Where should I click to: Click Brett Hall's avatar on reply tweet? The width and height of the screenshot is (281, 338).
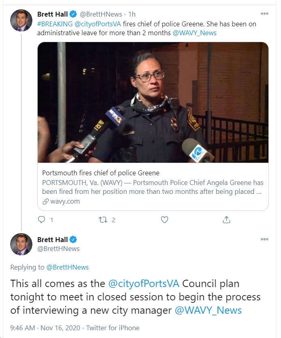(x=21, y=244)
